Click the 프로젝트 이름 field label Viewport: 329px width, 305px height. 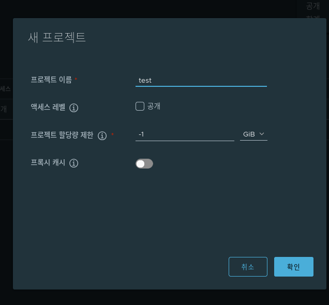click(x=51, y=80)
